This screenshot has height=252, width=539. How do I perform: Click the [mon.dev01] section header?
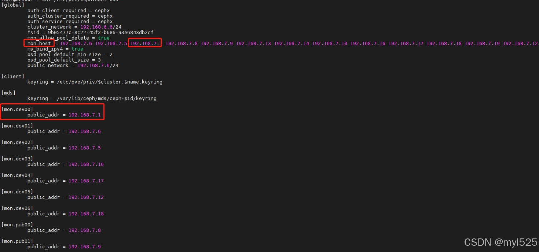[x=17, y=126]
